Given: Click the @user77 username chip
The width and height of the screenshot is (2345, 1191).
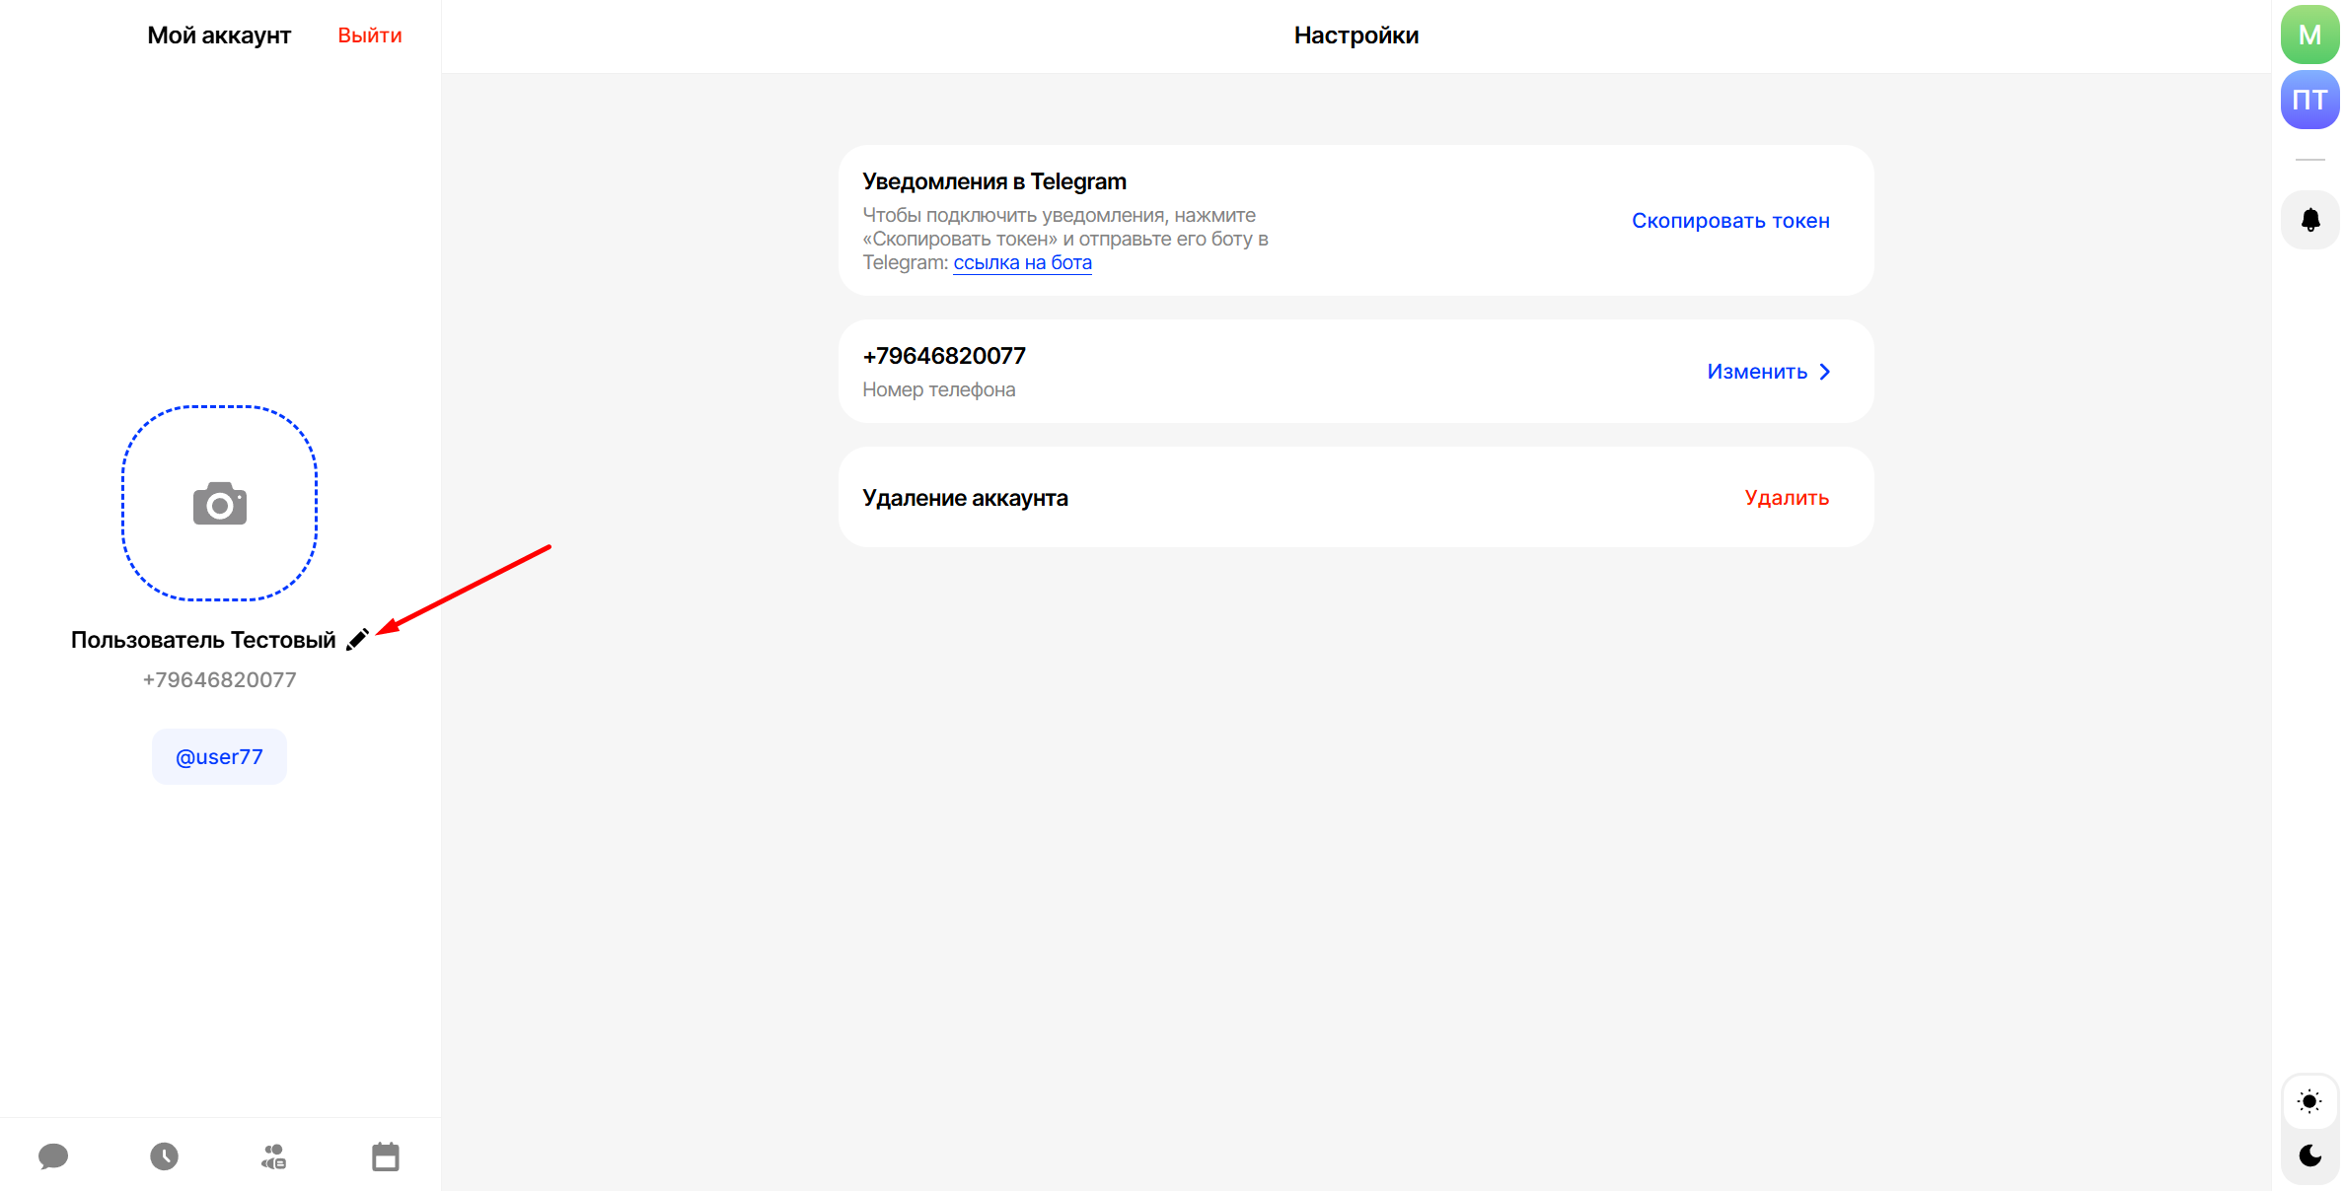Looking at the screenshot, I should pos(219,757).
